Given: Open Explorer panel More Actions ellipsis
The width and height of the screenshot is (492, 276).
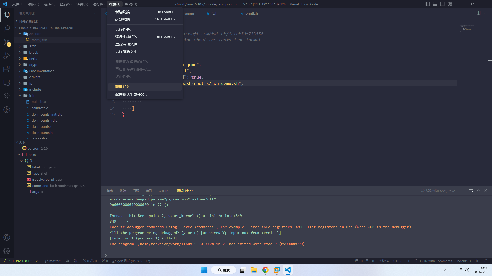Looking at the screenshot, I should pos(95,13).
